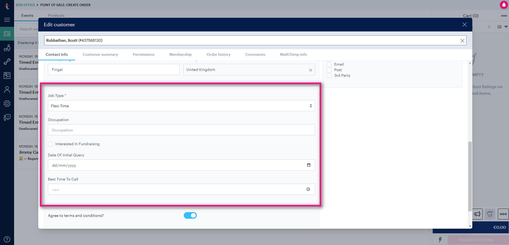The image size is (509, 245).
Task: Open the Job Type dropdown
Action: 181,106
